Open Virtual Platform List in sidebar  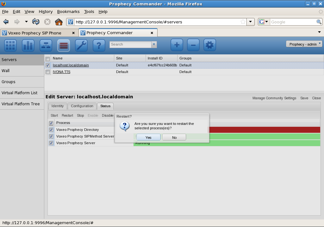coord(22,93)
